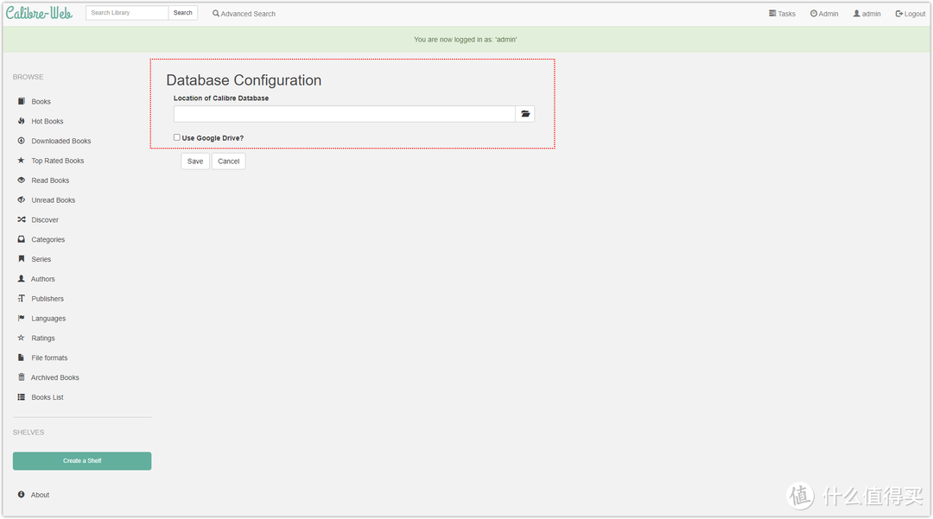
Task: Click the Books icon in sidebar
Action: pos(22,101)
